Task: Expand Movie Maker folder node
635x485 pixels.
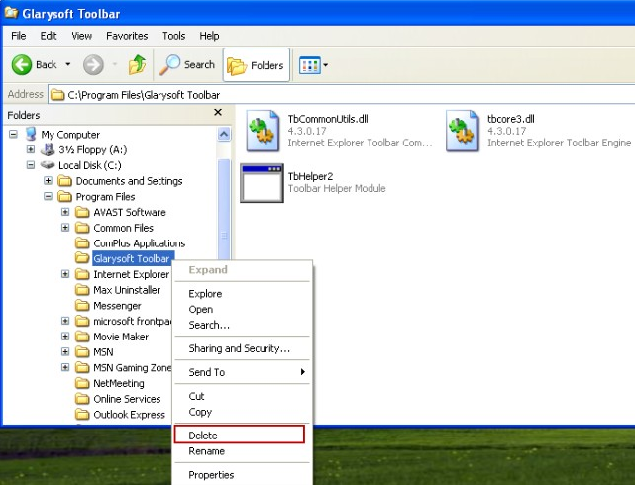Action: 65,337
